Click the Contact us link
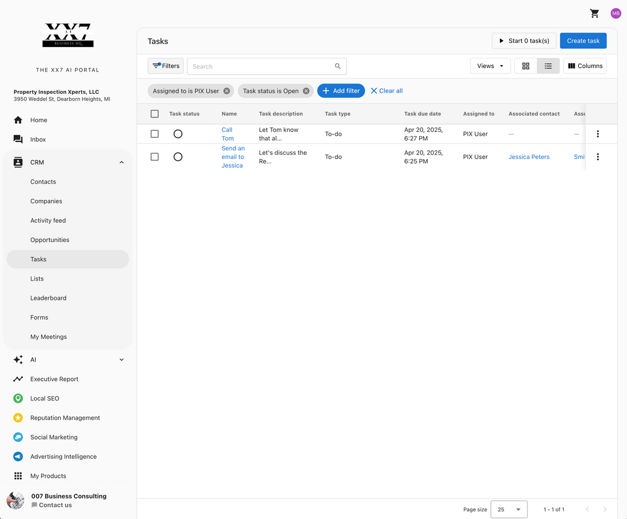This screenshot has height=519, width=627. 55,505
